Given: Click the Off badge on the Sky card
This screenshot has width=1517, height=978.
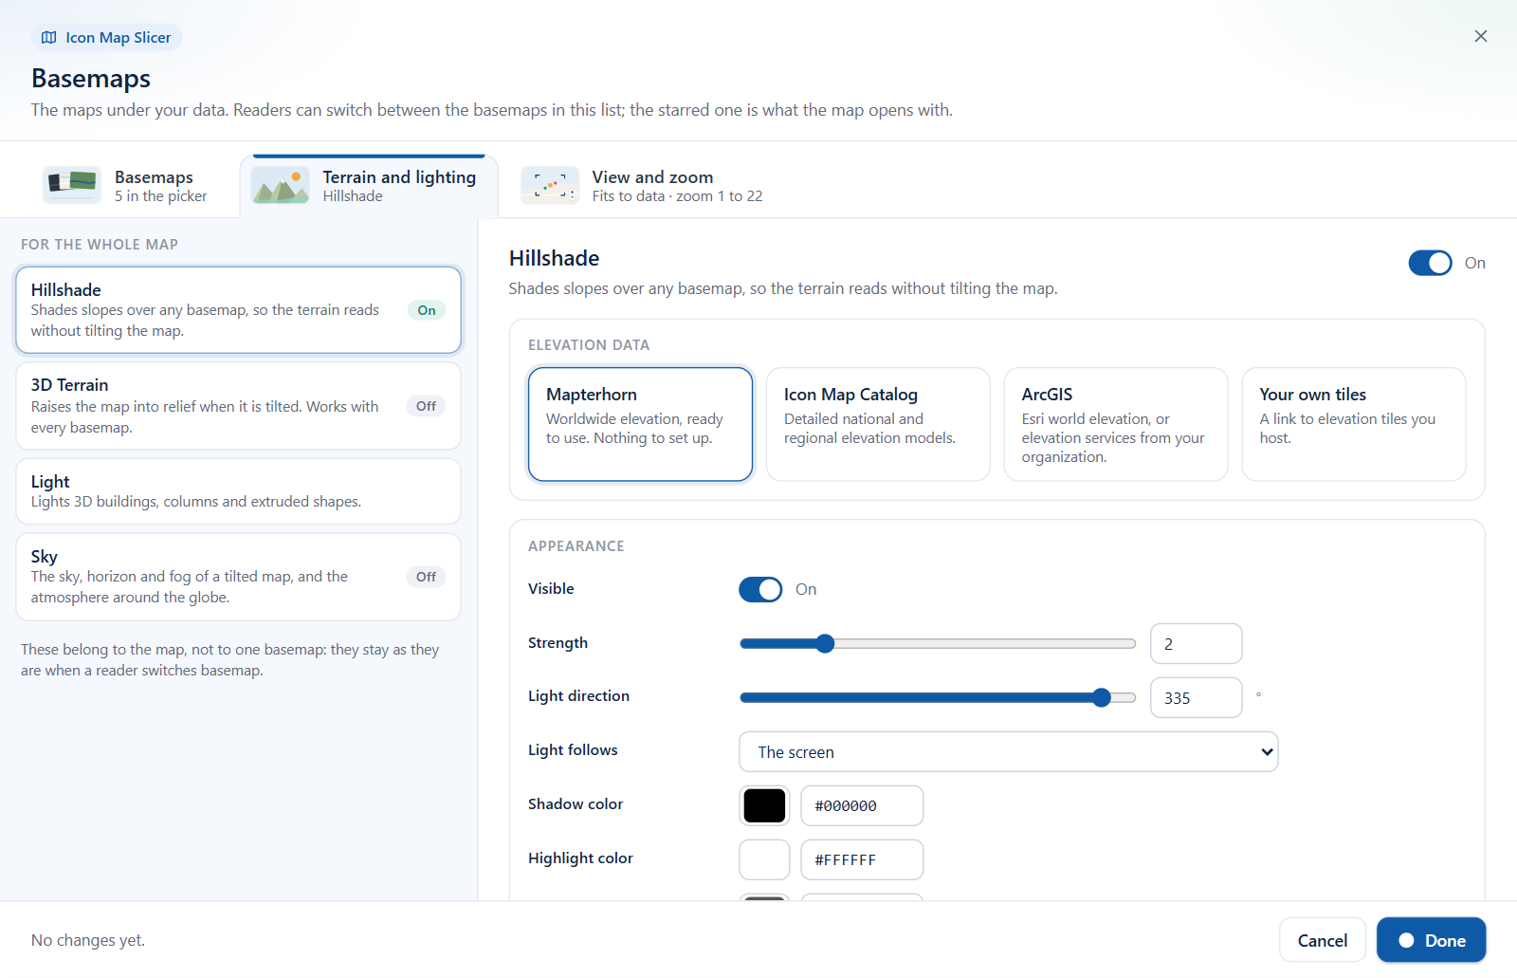Looking at the screenshot, I should tap(427, 577).
